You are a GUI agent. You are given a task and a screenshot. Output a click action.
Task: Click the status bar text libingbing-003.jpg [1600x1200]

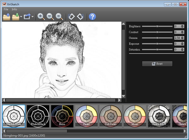(24, 136)
